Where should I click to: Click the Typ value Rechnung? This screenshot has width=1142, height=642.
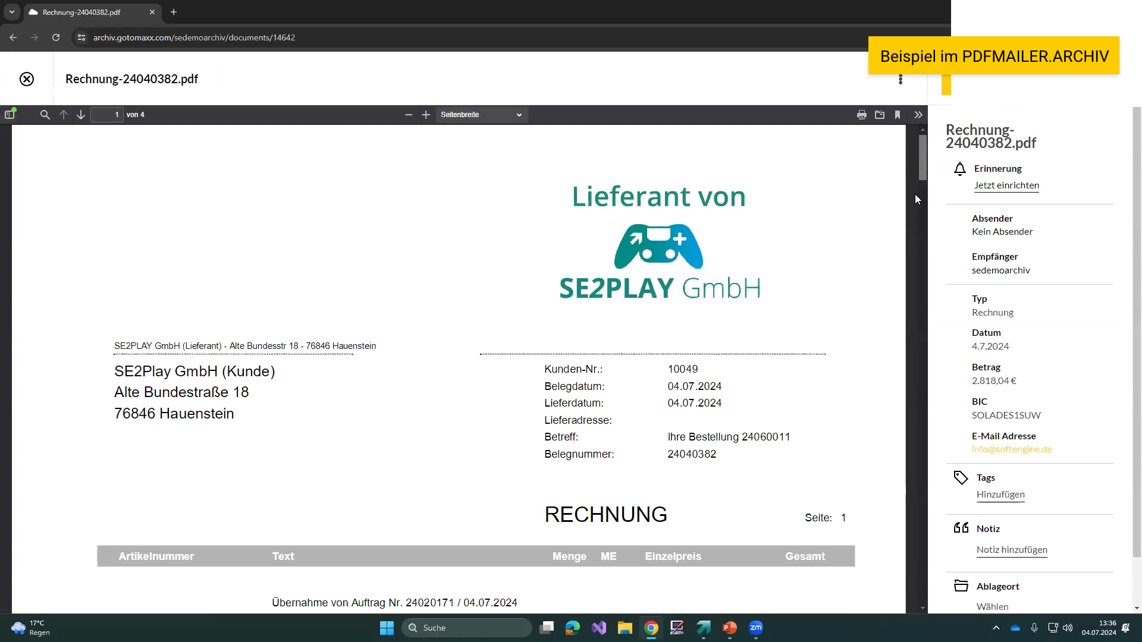(992, 313)
